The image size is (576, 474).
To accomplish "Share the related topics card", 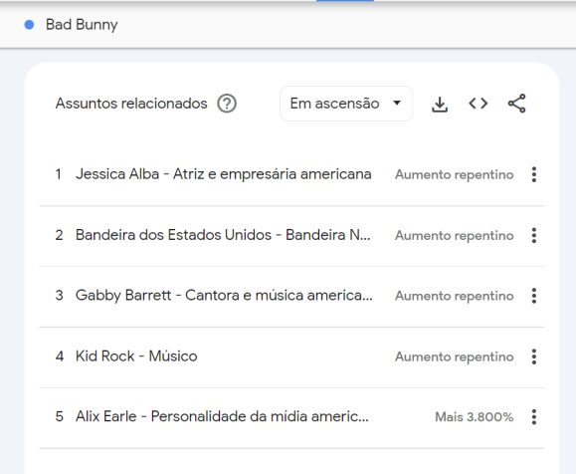I will pos(517,104).
